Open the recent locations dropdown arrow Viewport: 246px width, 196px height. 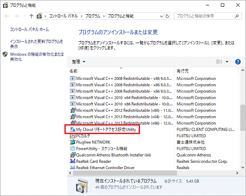[x=25, y=16]
